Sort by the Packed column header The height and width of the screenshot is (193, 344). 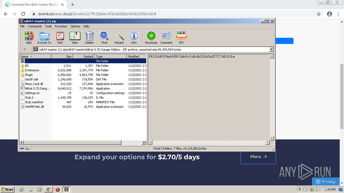point(84,56)
